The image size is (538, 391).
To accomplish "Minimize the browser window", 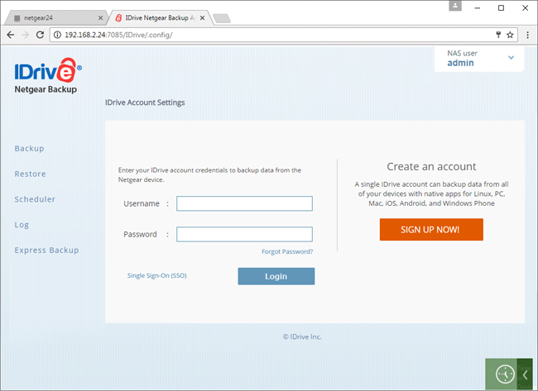I will click(x=478, y=8).
